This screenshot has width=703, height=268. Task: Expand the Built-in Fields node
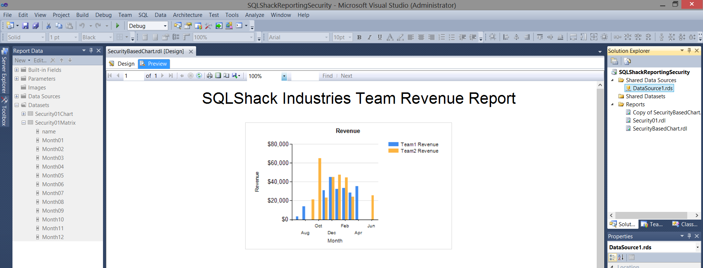tap(16, 70)
